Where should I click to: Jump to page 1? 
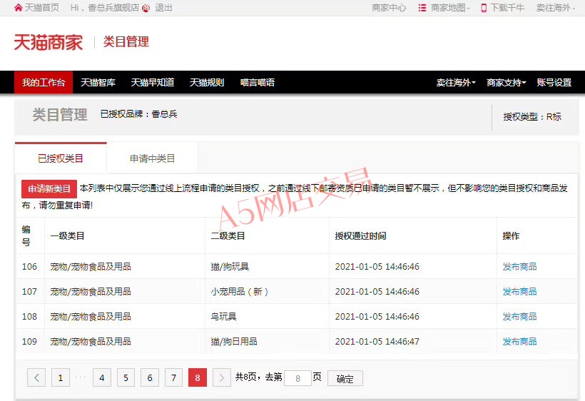pos(61,377)
